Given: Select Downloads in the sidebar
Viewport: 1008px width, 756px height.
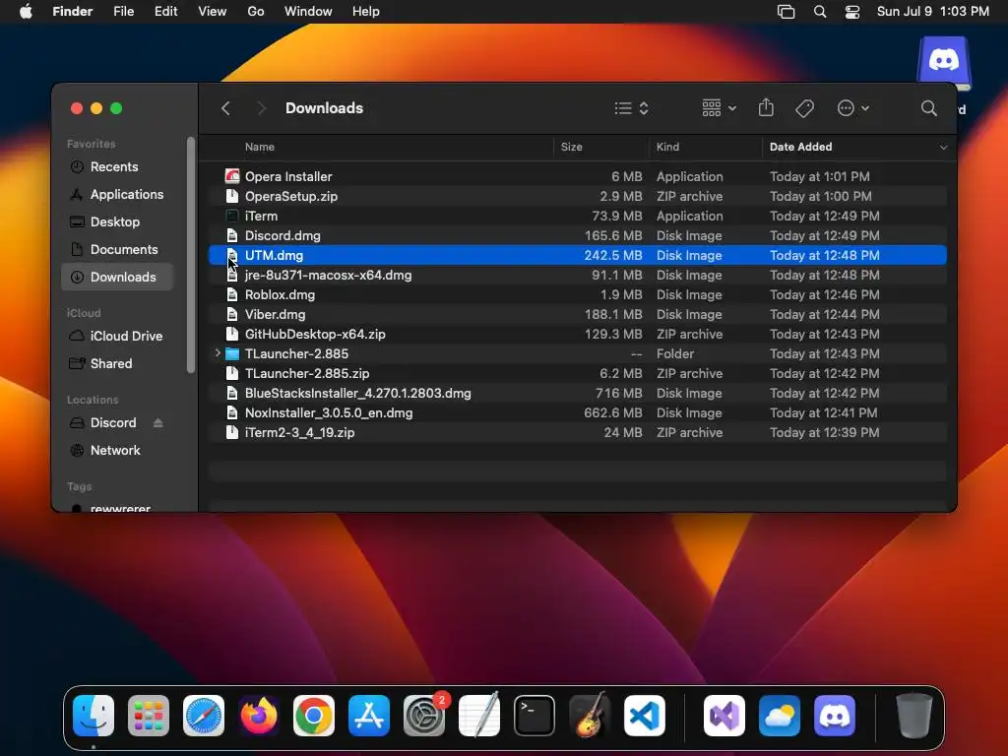Looking at the screenshot, I should [x=117, y=277].
